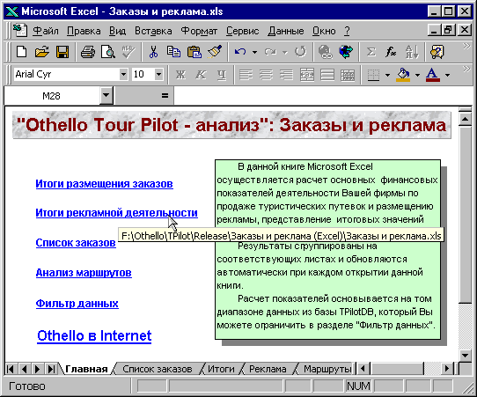Center align text
The image size is (477, 397).
coord(266,75)
